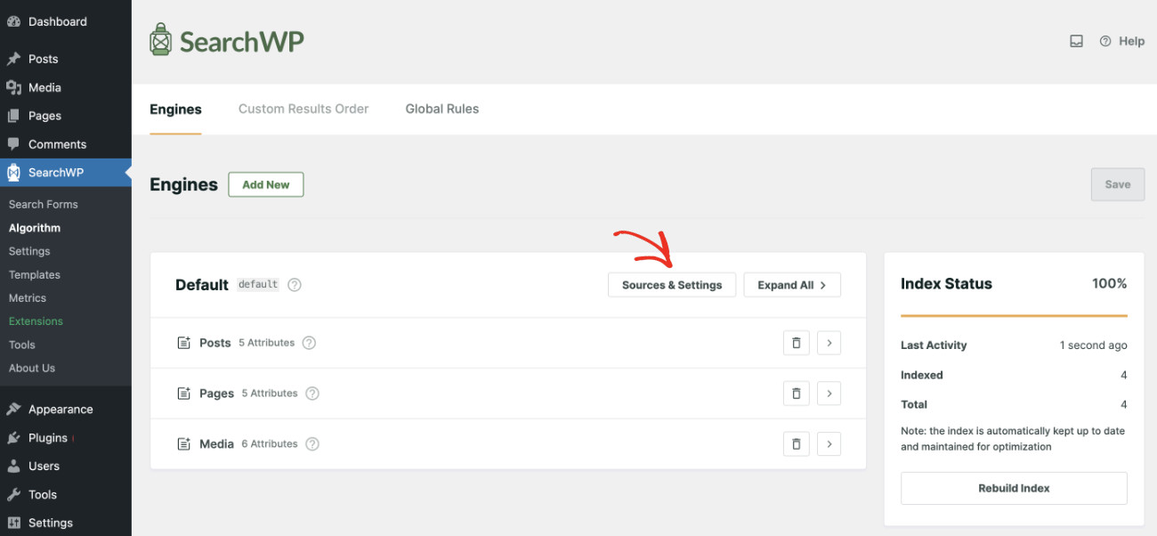Click the Index Status progress bar
The height and width of the screenshot is (536, 1157).
coord(1014,315)
